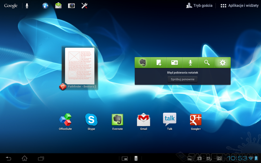
Task: Launch the Talk messaging app
Action: pyautogui.click(x=170, y=119)
